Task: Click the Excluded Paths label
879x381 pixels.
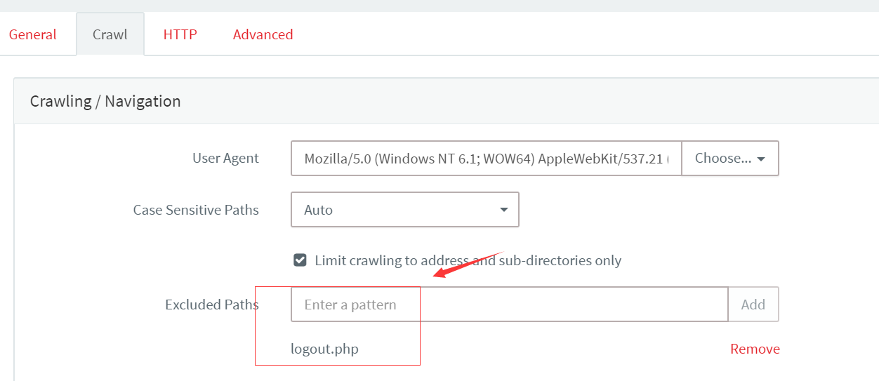Action: (212, 305)
